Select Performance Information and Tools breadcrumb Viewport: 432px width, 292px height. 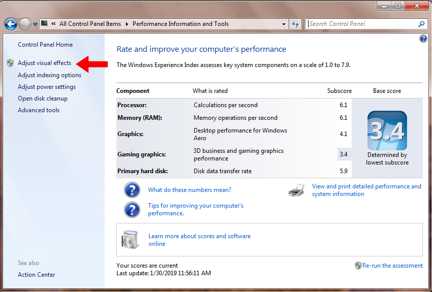tap(180, 24)
